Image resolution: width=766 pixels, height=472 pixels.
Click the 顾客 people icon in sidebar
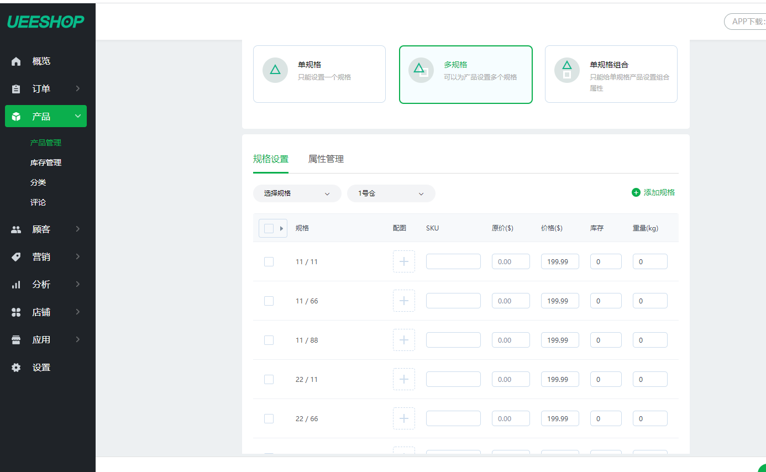tap(16, 229)
